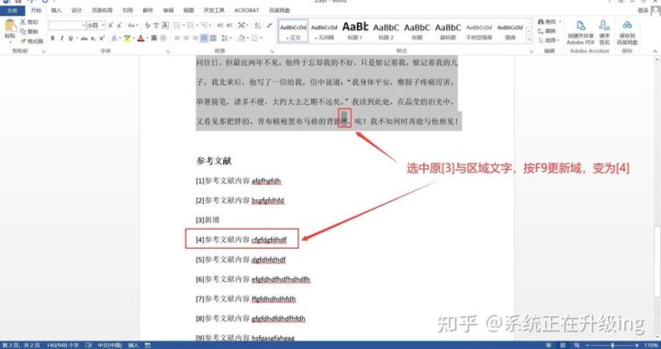This screenshot has height=349, width=661.
Task: Switch to the 页面布局 (Page Layout) tab
Action: pyautogui.click(x=102, y=10)
